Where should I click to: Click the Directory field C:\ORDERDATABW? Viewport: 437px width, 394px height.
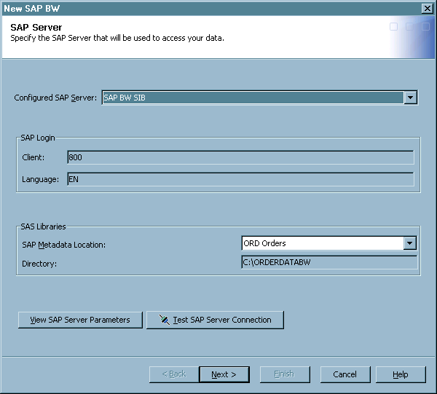coord(329,262)
